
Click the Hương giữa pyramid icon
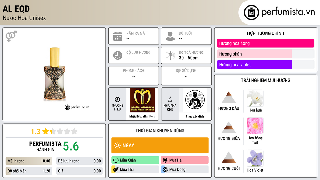(x=229, y=127)
